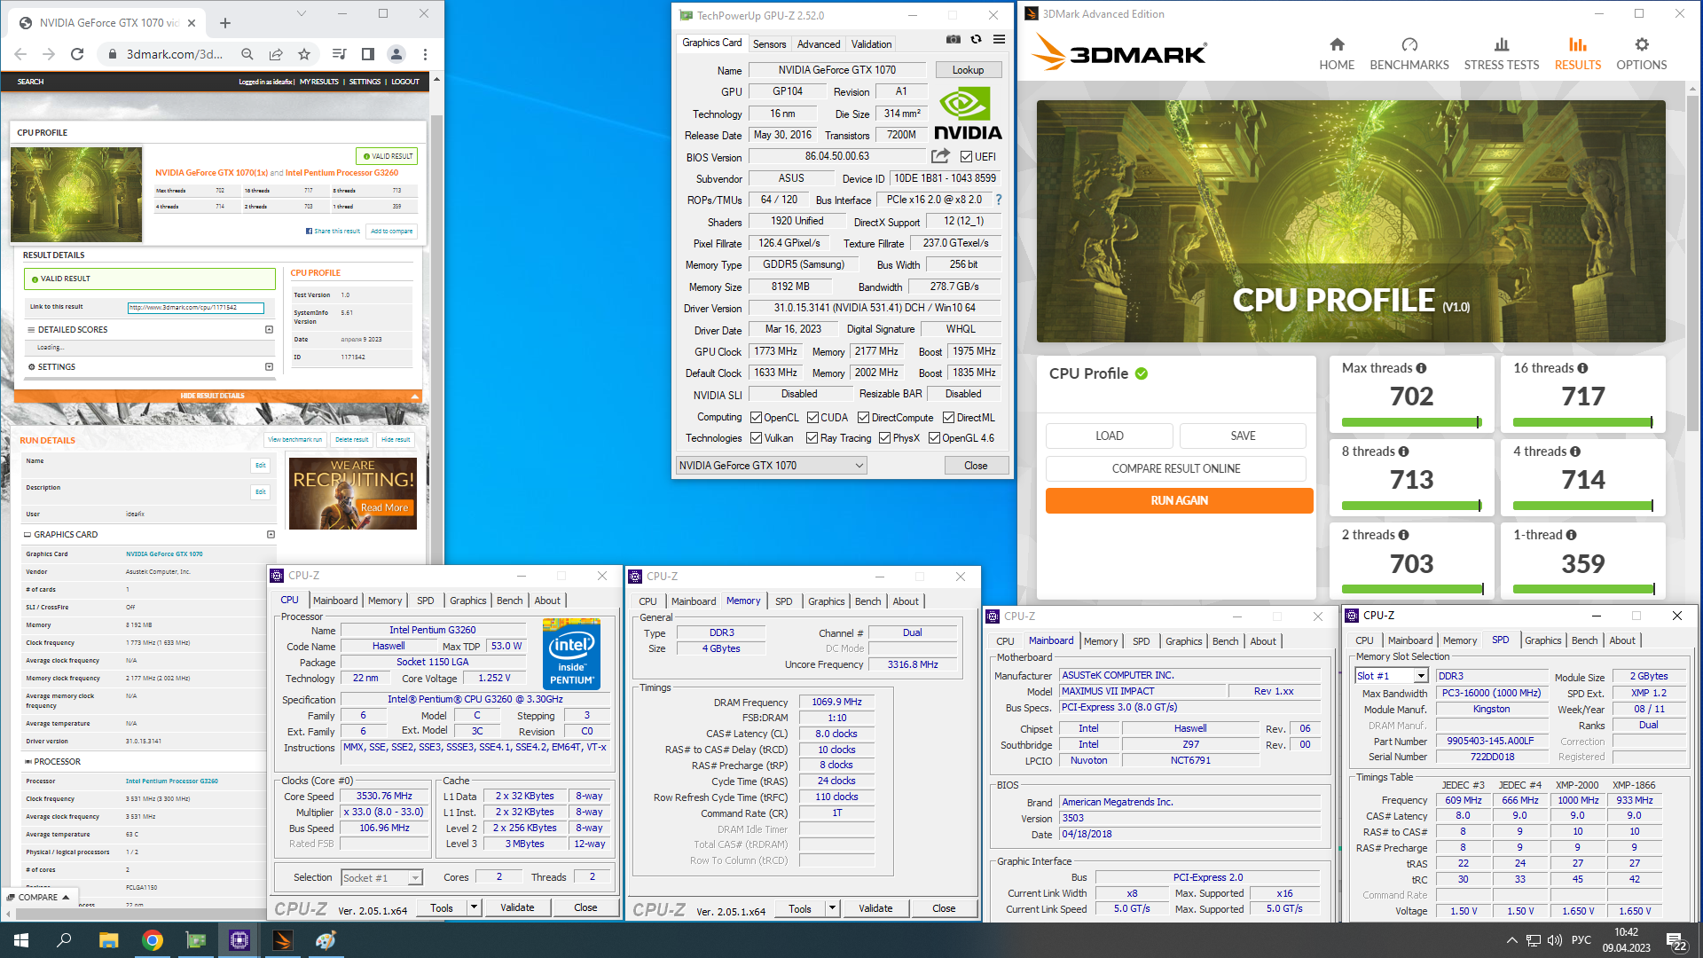Click 2 threads info icon
The width and height of the screenshot is (1703, 958).
[1403, 535]
